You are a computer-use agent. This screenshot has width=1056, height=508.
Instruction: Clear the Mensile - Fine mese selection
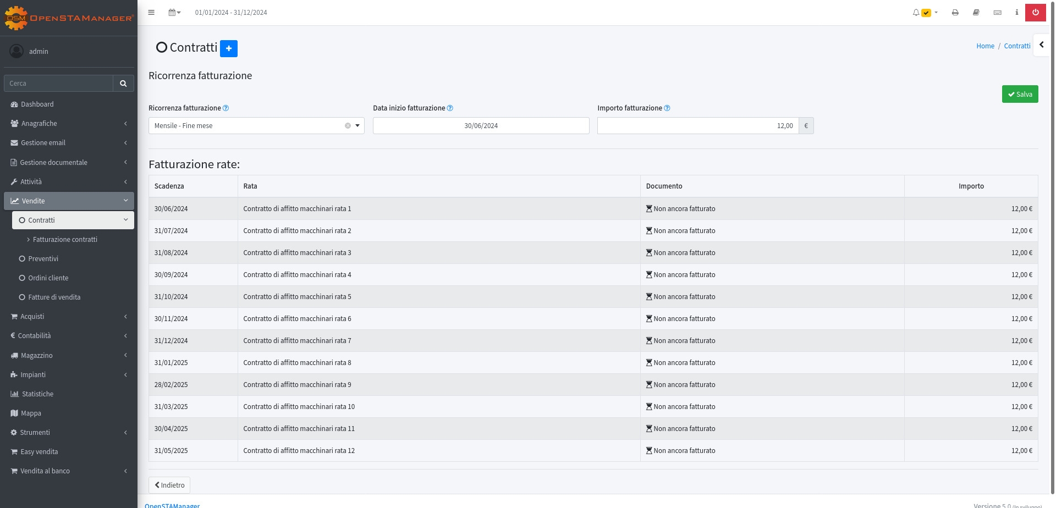pyautogui.click(x=348, y=126)
